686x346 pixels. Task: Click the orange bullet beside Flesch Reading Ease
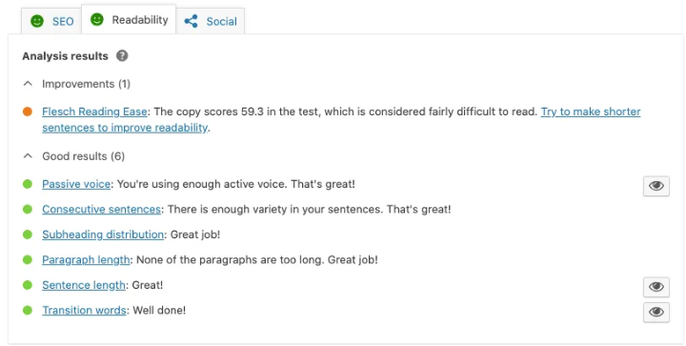click(x=28, y=112)
